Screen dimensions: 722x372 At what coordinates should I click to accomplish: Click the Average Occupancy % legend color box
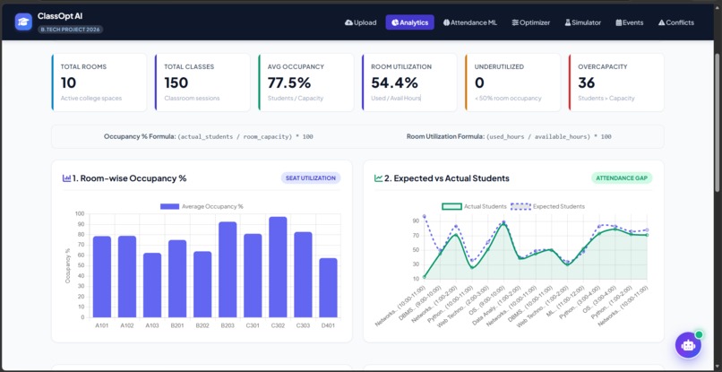point(169,206)
